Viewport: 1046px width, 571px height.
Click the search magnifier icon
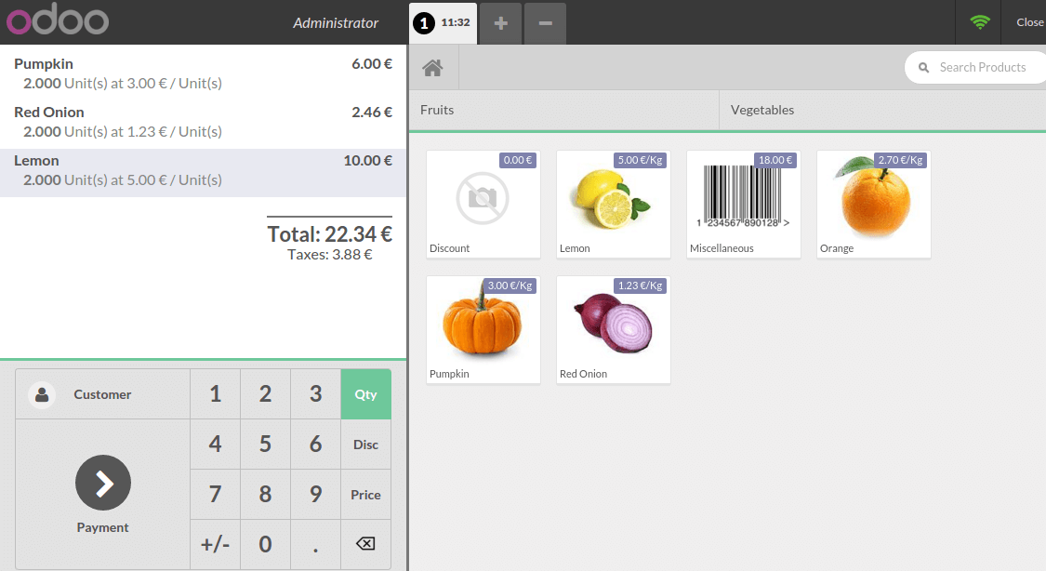pos(924,67)
